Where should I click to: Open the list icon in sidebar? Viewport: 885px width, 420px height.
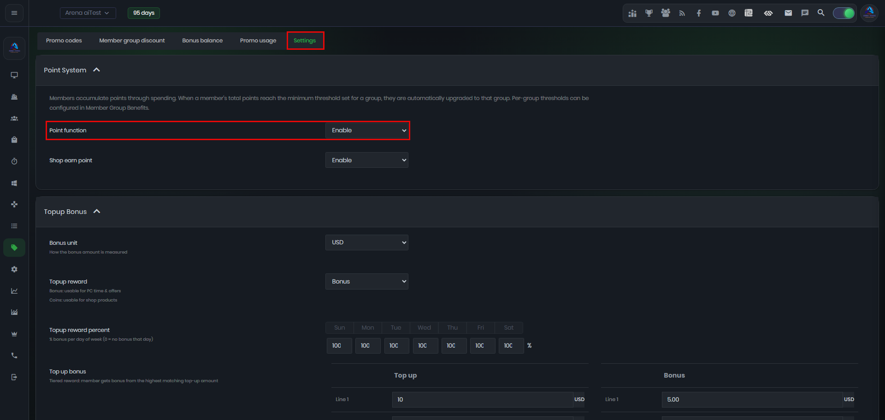point(14,226)
